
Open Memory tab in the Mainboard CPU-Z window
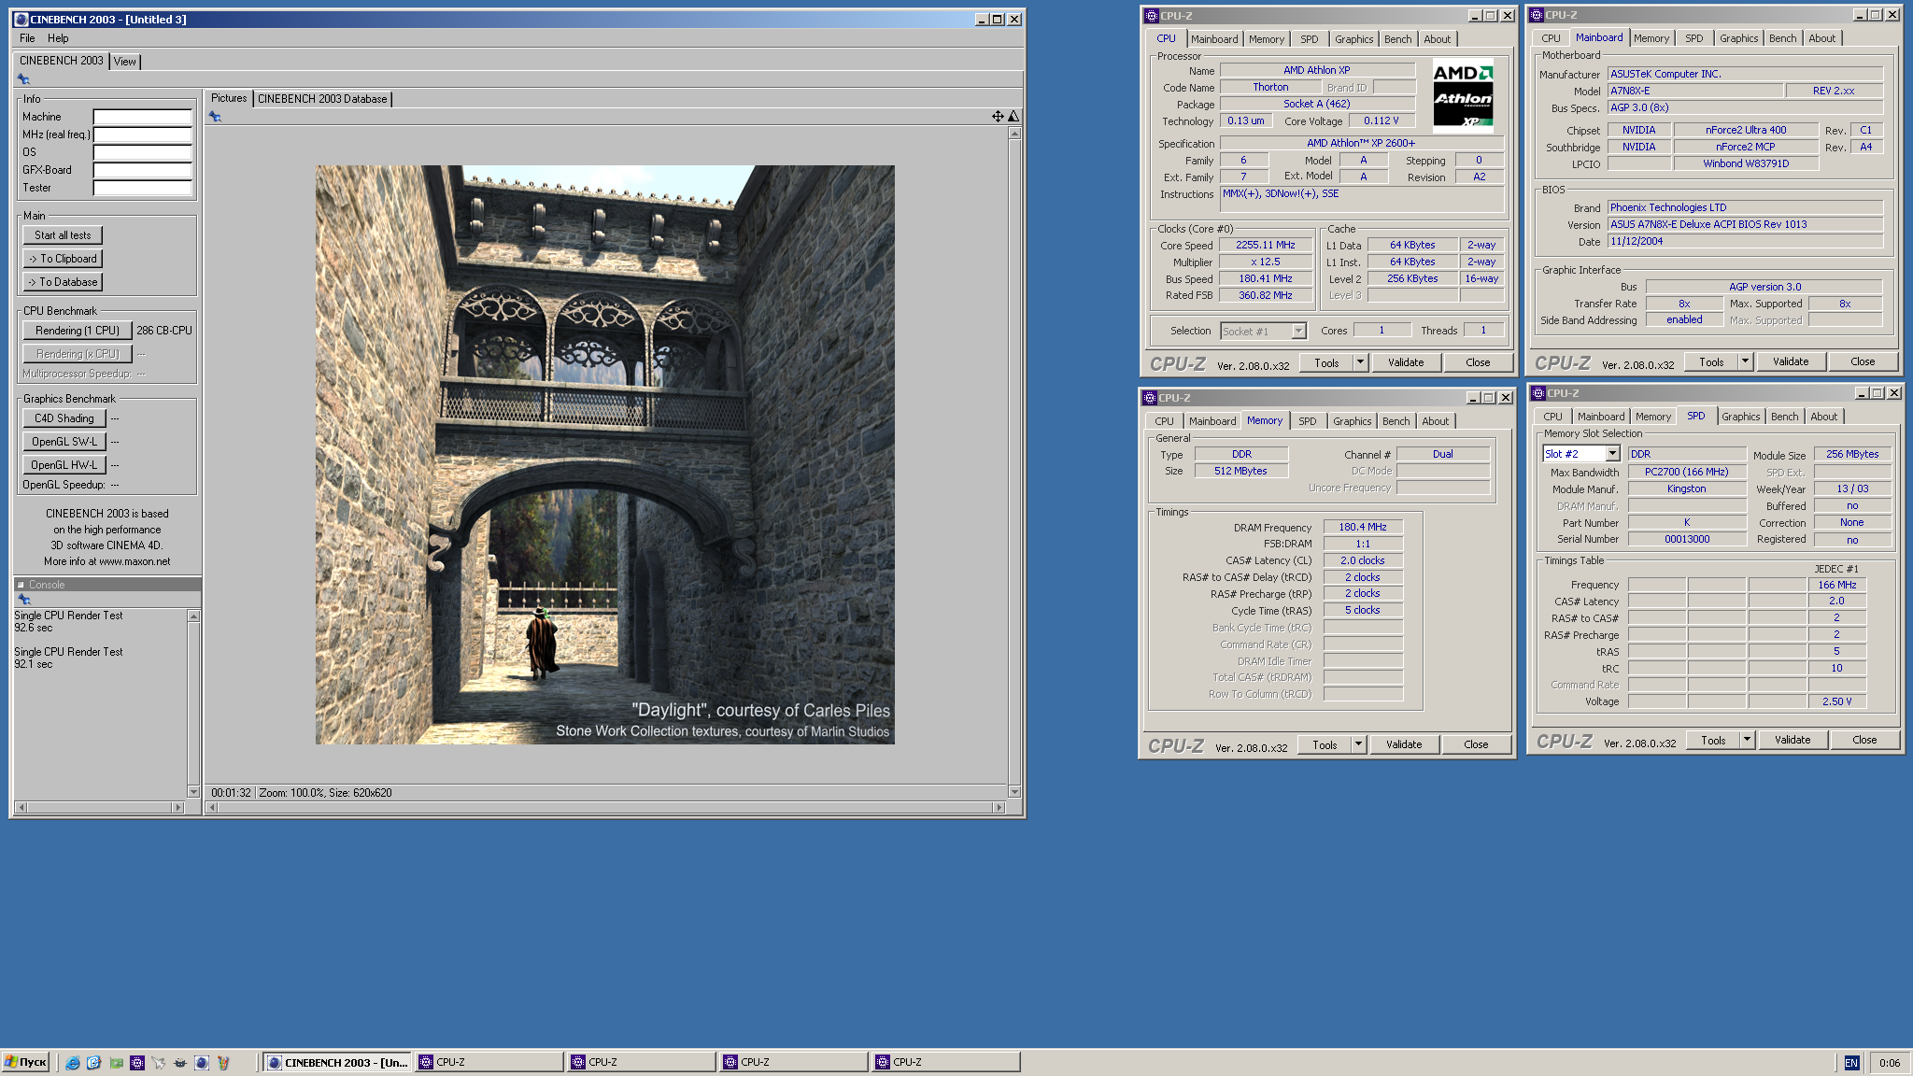pyautogui.click(x=1651, y=38)
